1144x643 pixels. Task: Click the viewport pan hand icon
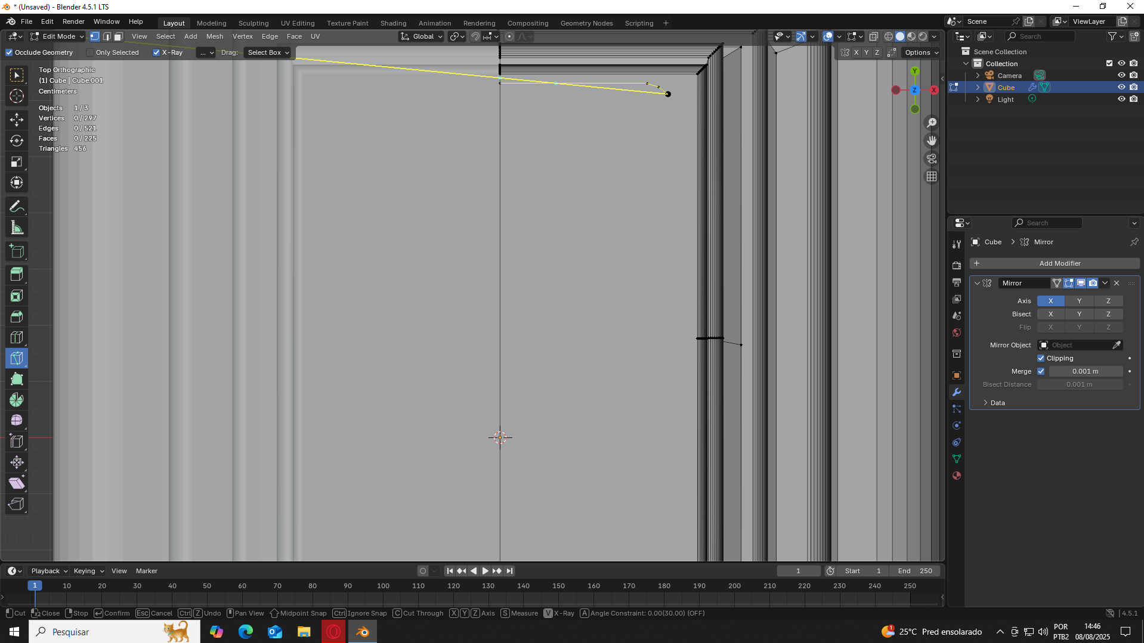click(932, 141)
